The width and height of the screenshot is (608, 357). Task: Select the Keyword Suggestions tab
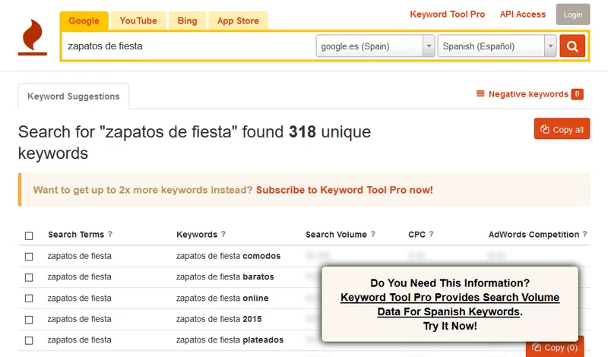74,96
